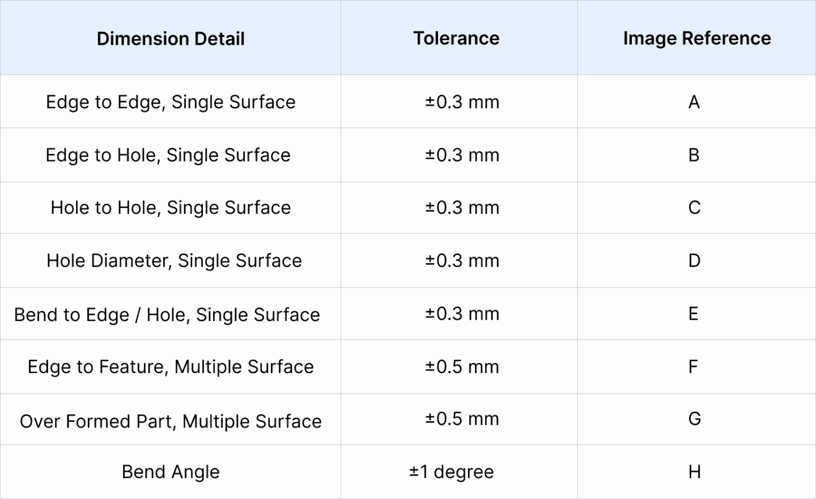Click image reference letter G
The width and height of the screenshot is (816, 499).
click(x=694, y=419)
